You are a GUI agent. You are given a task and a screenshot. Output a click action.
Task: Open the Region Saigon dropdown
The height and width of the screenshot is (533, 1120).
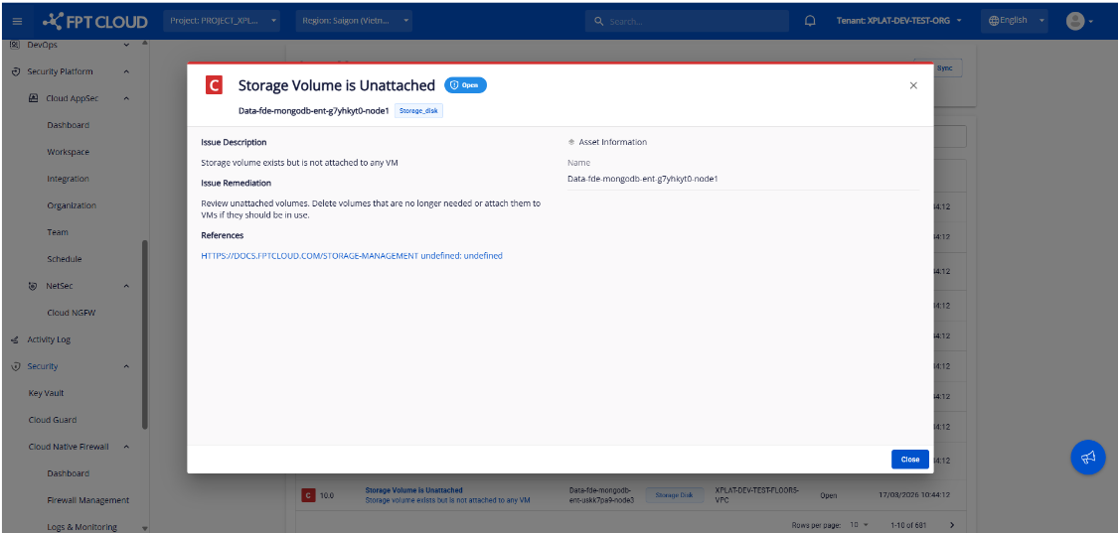355,21
